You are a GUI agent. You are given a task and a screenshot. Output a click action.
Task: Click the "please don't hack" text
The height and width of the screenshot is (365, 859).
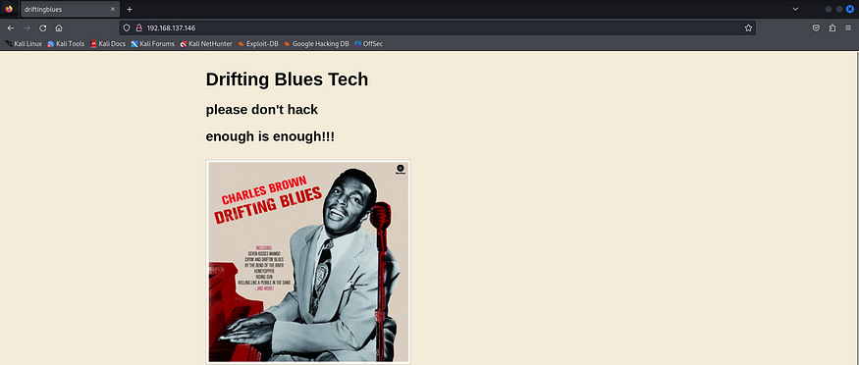tap(262, 110)
